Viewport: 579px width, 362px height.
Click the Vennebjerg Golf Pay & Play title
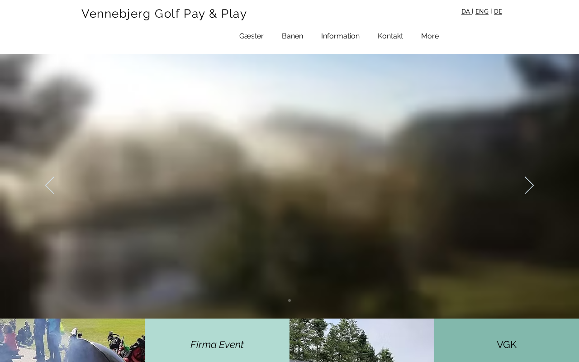(x=164, y=14)
